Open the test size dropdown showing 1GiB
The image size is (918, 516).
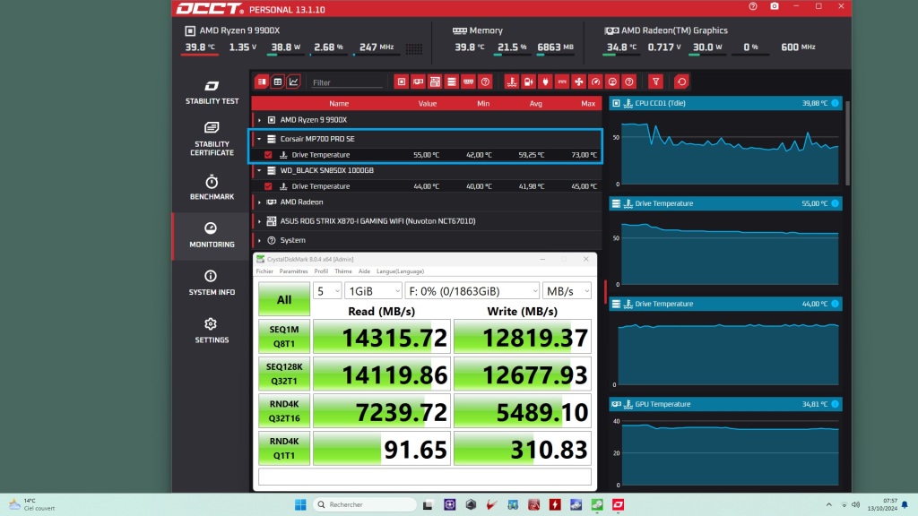coord(373,290)
